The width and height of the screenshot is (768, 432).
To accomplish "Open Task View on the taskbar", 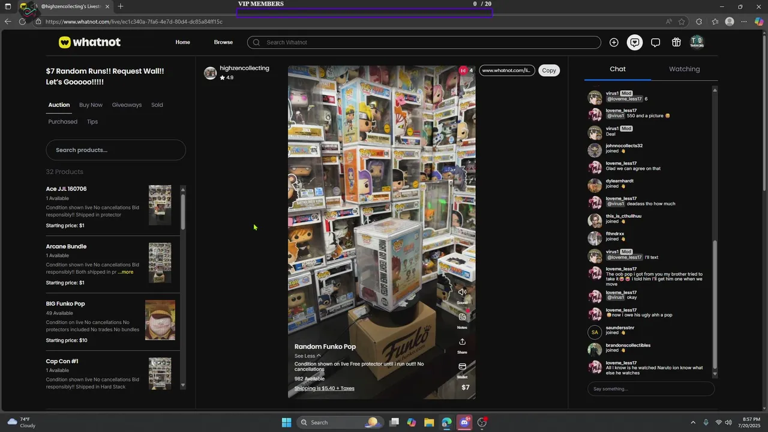I will (394, 422).
